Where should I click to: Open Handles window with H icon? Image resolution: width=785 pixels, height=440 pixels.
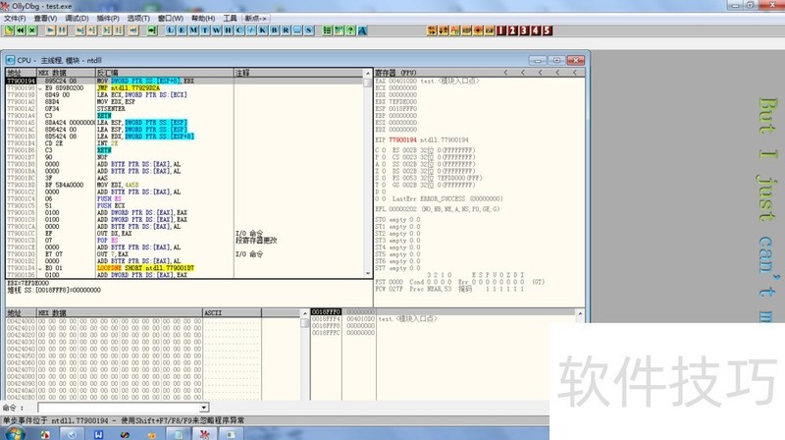(x=228, y=30)
